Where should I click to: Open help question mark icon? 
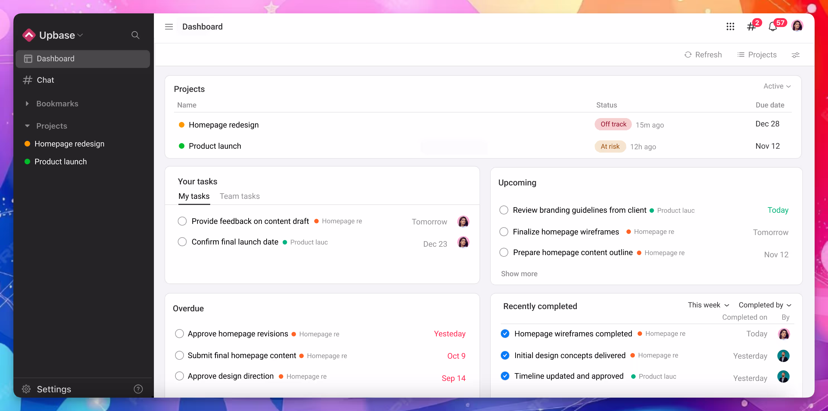[x=138, y=389]
